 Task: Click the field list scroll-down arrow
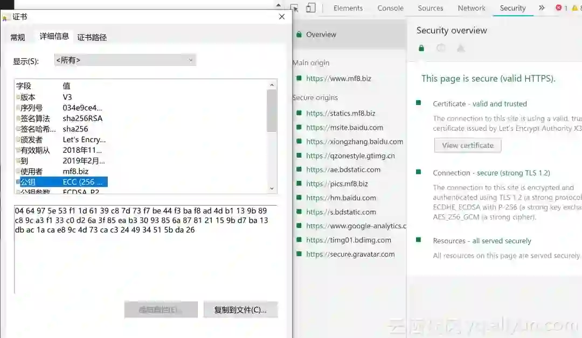point(272,188)
